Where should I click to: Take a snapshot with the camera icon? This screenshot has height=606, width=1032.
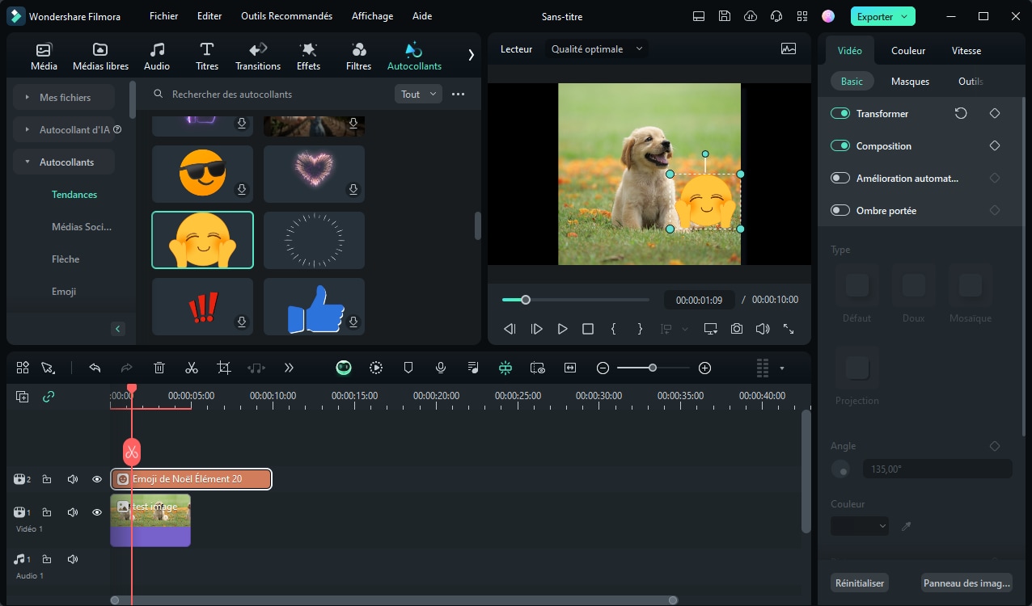coord(737,329)
